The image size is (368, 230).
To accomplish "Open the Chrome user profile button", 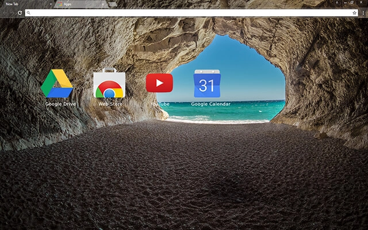I will click(x=337, y=2).
